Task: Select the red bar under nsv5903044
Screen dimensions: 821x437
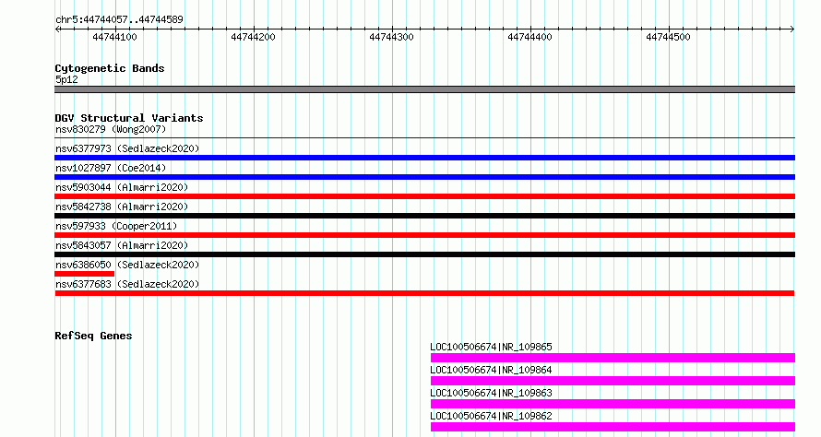Action: coord(424,196)
